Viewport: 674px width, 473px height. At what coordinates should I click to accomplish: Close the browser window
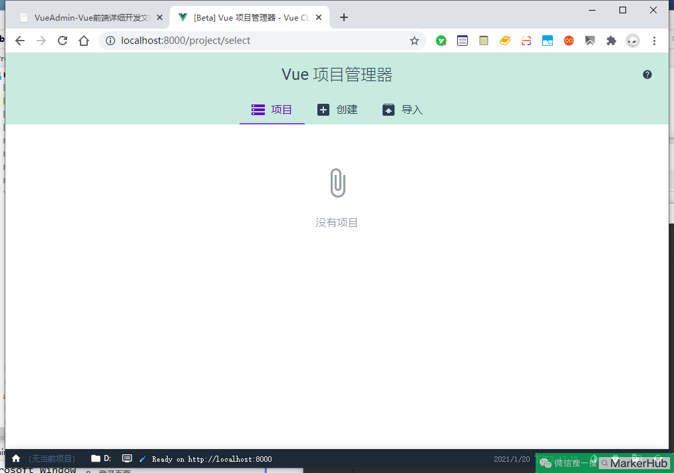point(653,10)
